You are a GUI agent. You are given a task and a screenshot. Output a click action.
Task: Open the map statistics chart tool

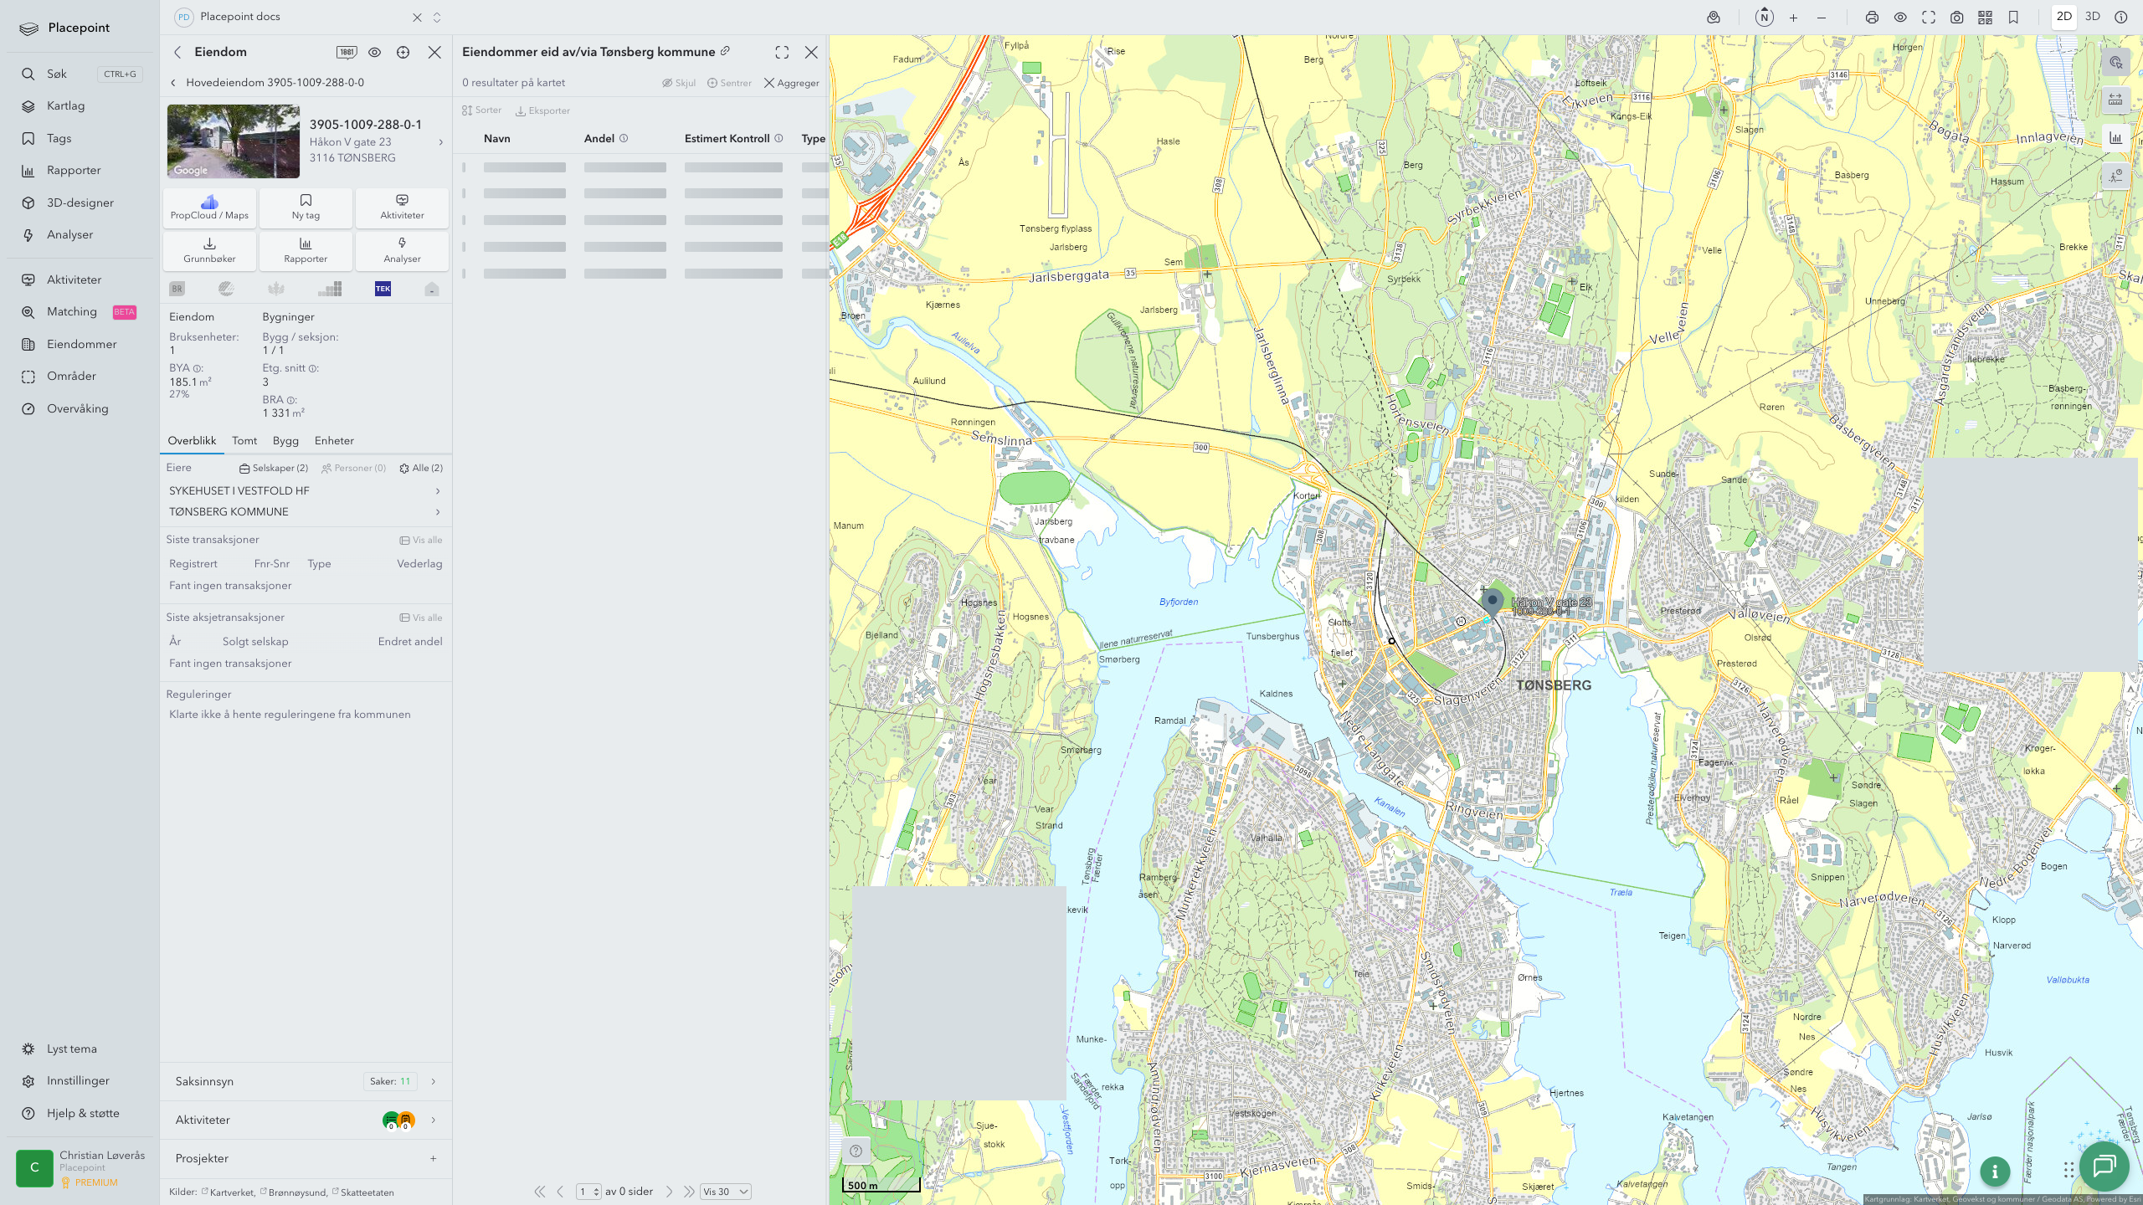point(2115,138)
